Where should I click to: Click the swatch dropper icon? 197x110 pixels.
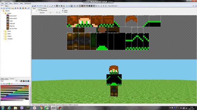pos(7,84)
